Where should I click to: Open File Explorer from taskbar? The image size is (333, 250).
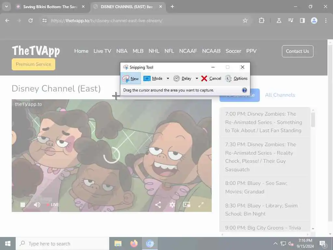point(118,243)
